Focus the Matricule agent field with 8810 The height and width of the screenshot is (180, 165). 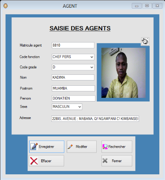[x=73, y=45]
